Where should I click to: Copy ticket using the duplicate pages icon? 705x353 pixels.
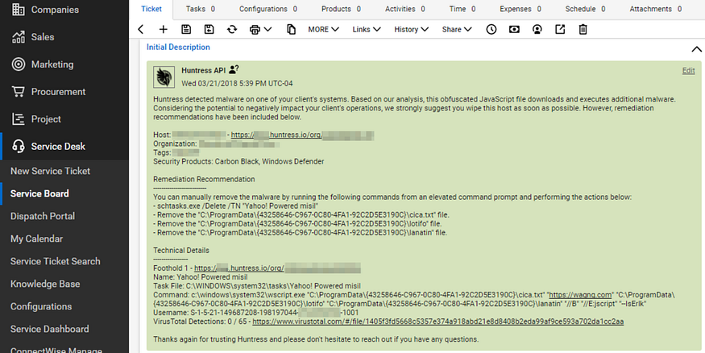(292, 29)
